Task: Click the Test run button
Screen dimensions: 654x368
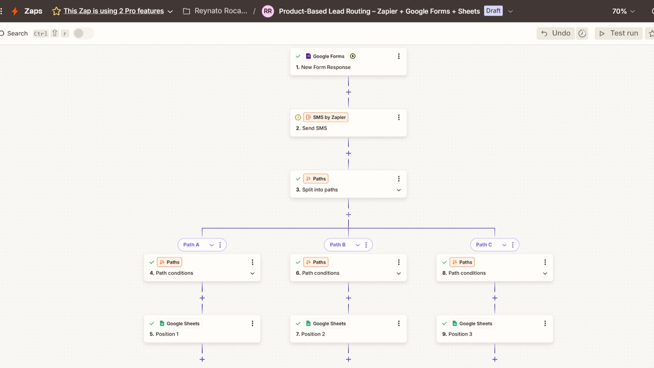Action: pyautogui.click(x=618, y=33)
